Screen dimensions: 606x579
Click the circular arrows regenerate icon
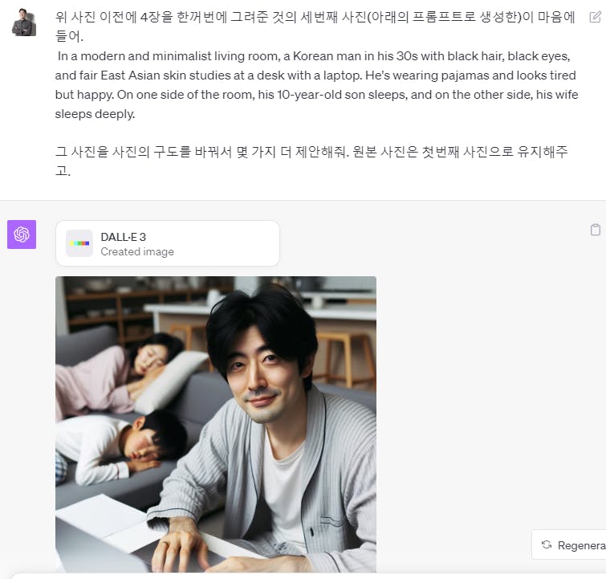tap(547, 544)
